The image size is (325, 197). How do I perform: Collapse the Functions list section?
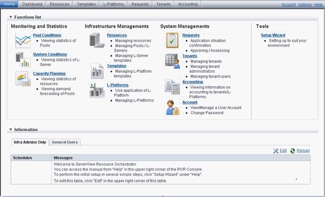[x=11, y=17]
